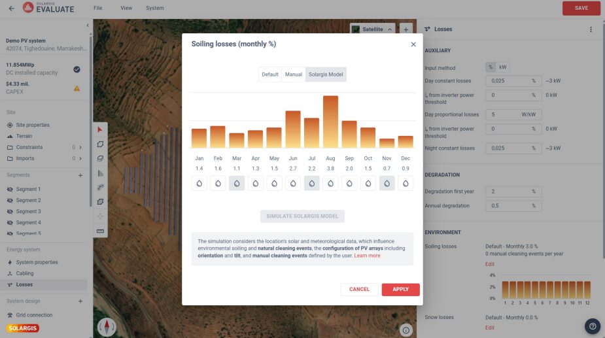
Task: Expand the Imports section
Action: tap(80, 158)
